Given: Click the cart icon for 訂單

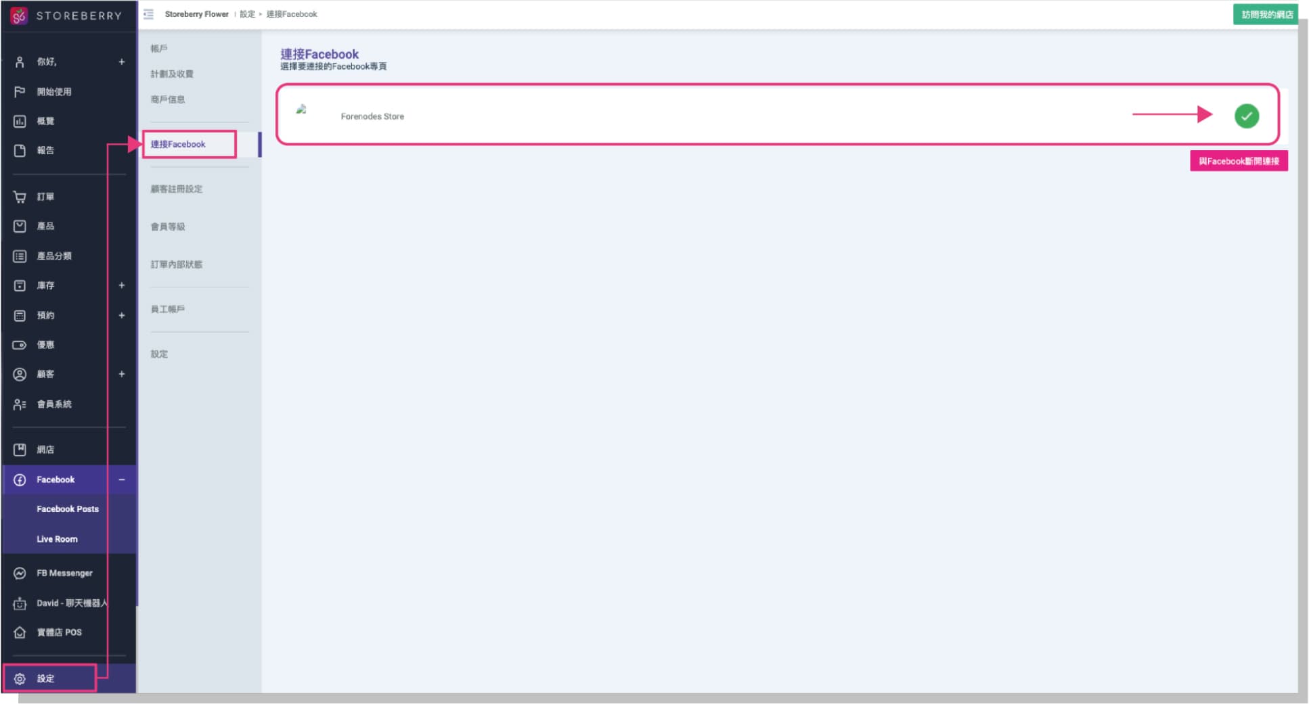Looking at the screenshot, I should 20,197.
